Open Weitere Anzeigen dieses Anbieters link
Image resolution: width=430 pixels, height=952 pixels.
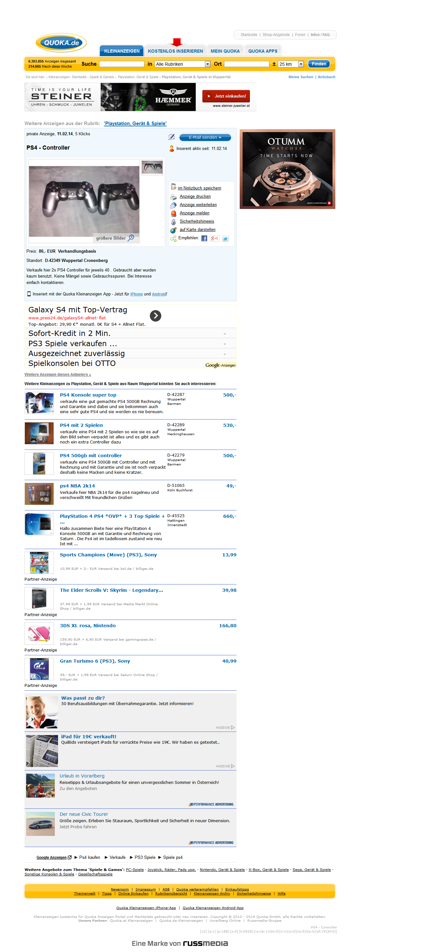pyautogui.click(x=58, y=374)
